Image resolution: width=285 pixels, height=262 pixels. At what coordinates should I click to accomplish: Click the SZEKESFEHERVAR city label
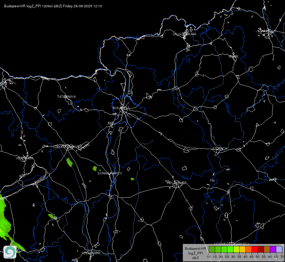tap(67, 147)
